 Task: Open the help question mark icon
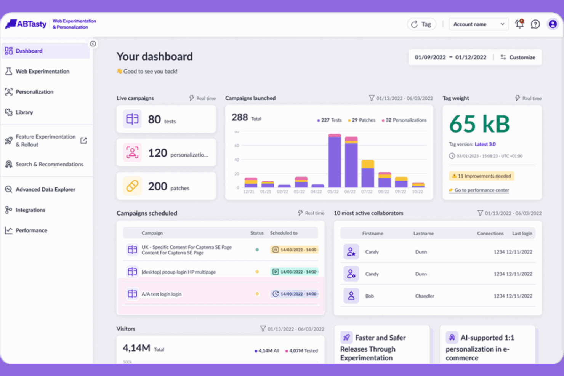535,24
